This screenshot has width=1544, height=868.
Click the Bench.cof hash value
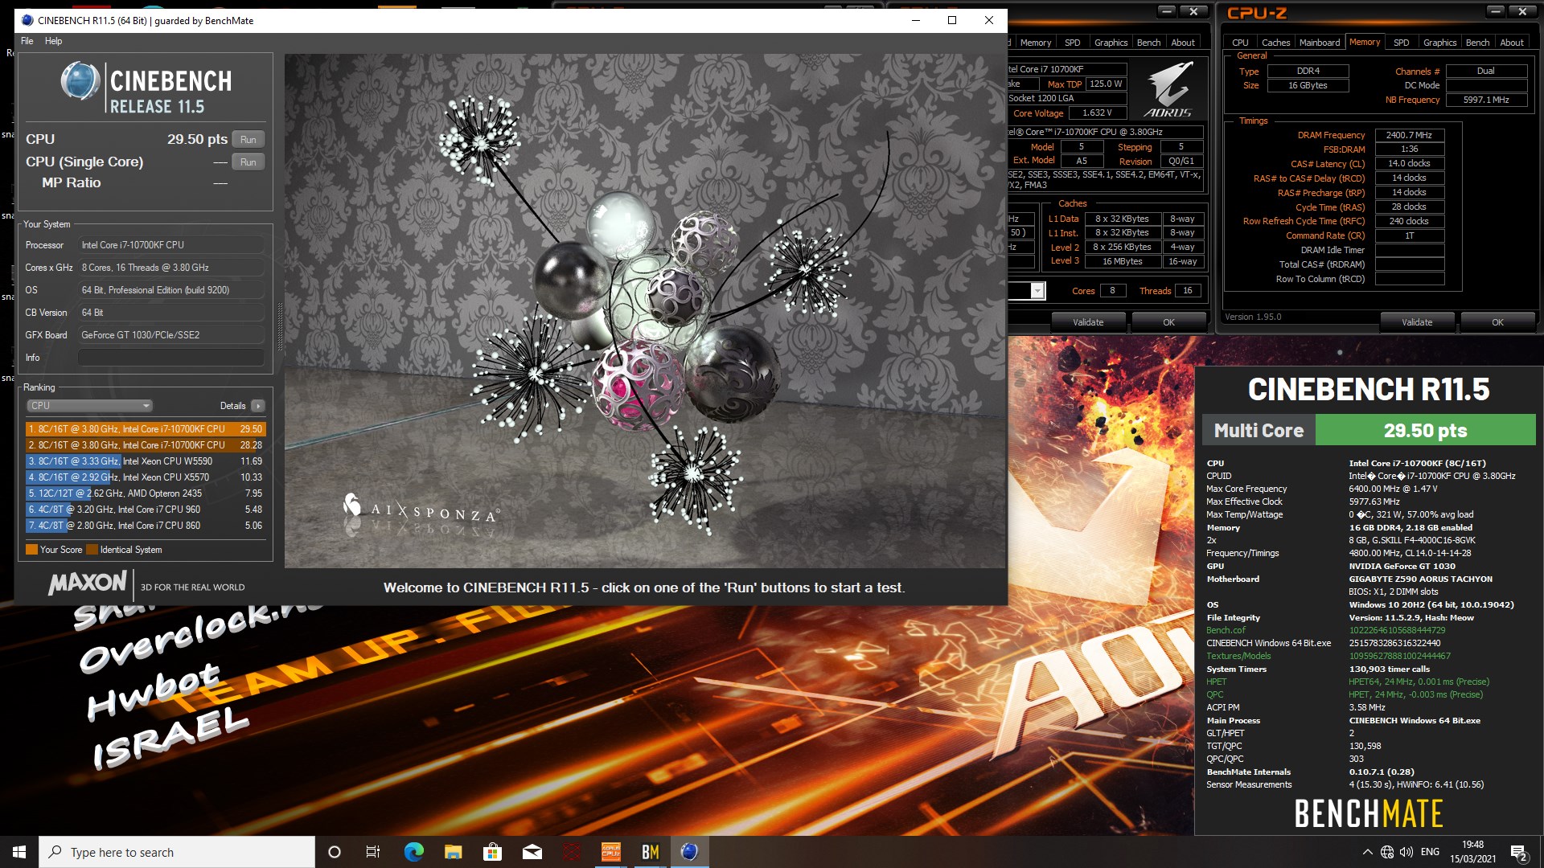pyautogui.click(x=1397, y=630)
